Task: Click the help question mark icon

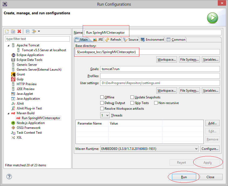Action: (x=9, y=177)
